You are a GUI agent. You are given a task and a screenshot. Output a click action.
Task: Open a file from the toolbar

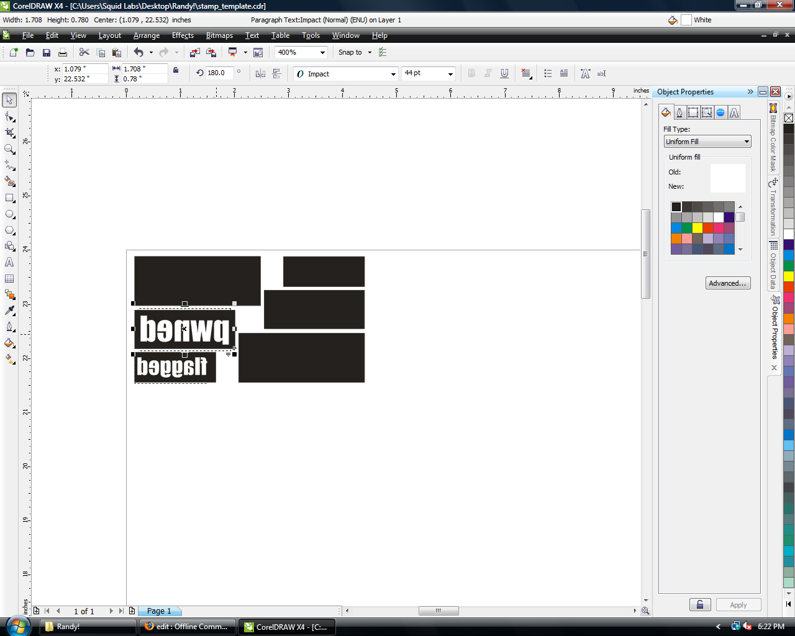click(30, 53)
